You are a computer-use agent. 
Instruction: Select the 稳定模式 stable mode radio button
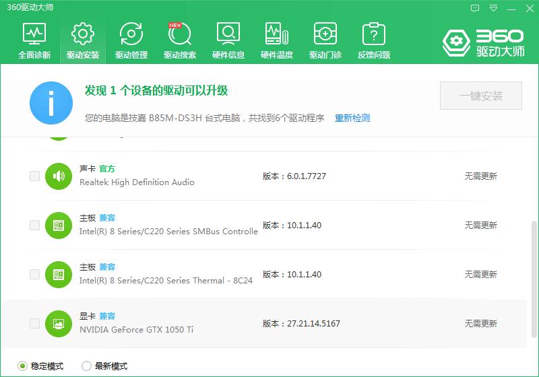[x=22, y=366]
